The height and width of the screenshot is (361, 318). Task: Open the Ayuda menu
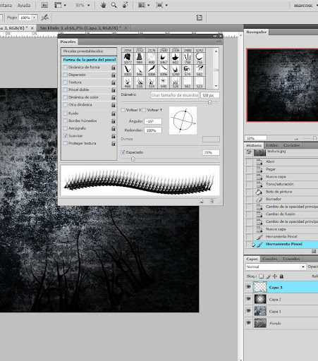click(24, 5)
